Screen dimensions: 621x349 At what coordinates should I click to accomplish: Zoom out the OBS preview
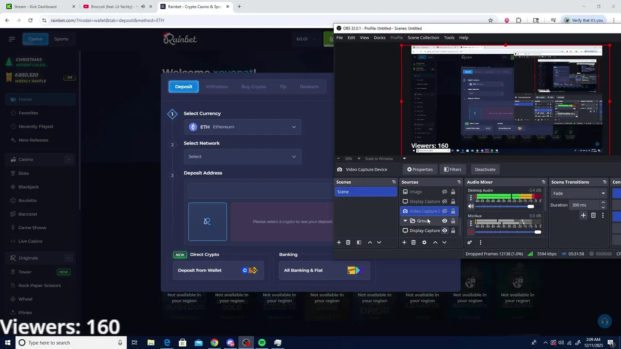click(338, 159)
